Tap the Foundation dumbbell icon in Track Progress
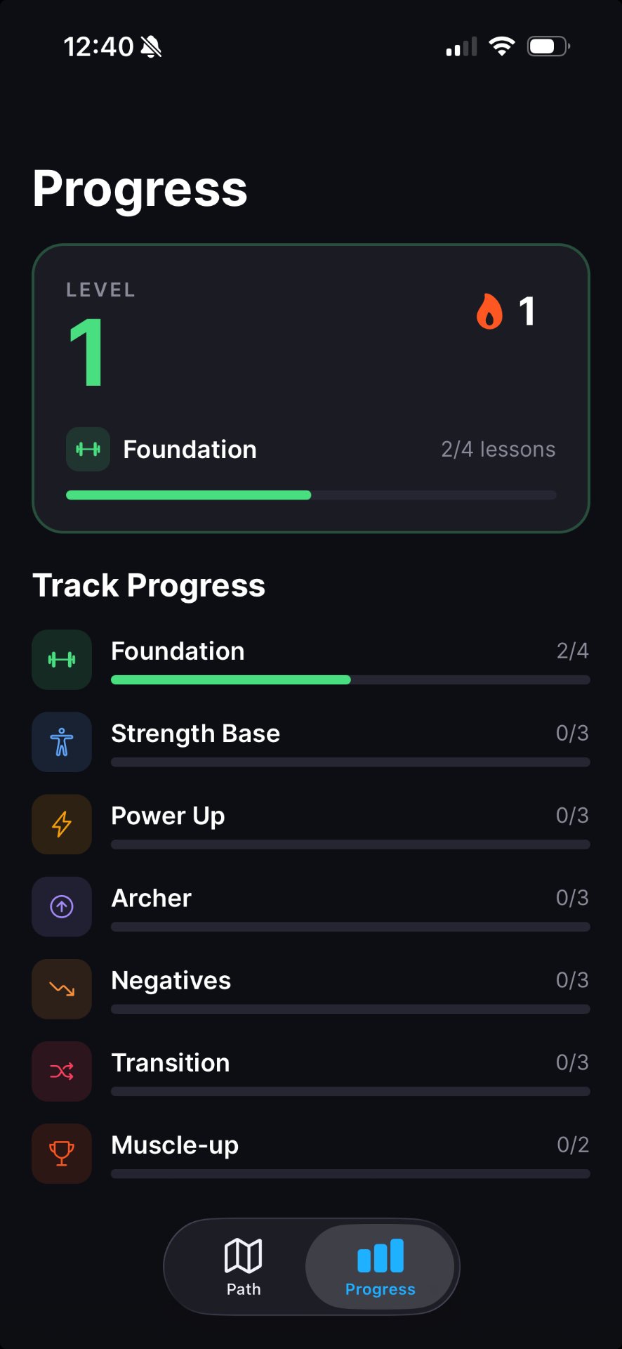The height and width of the screenshot is (1349, 622). (x=62, y=660)
